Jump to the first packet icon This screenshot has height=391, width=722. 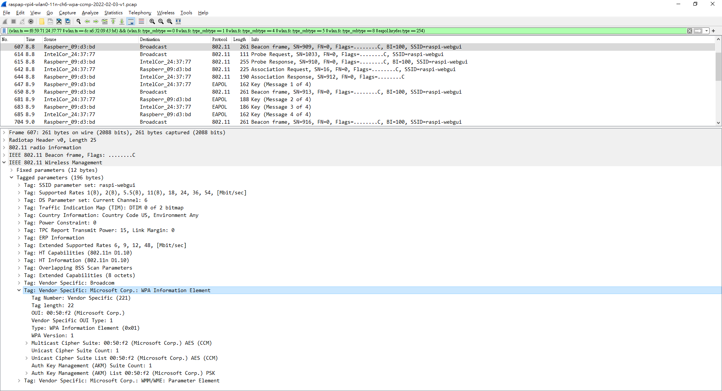(113, 21)
